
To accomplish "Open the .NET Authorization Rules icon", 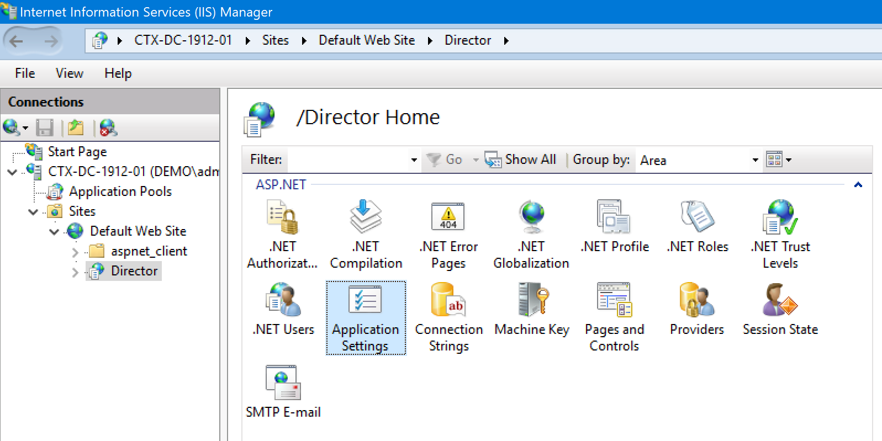I will [x=282, y=217].
